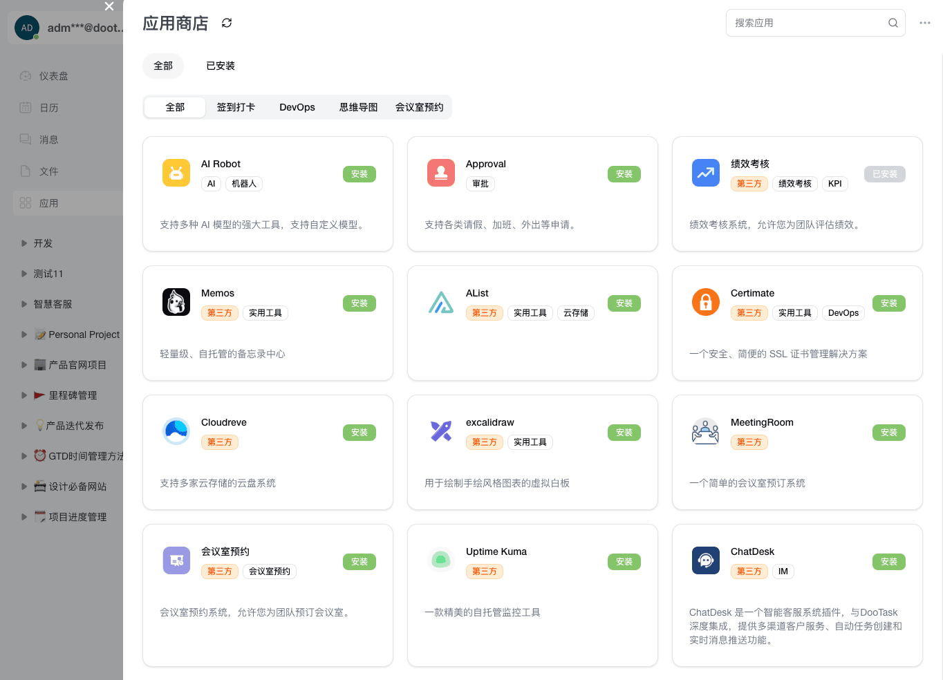Install the Certimate app
The image size is (943, 680).
[x=889, y=303]
